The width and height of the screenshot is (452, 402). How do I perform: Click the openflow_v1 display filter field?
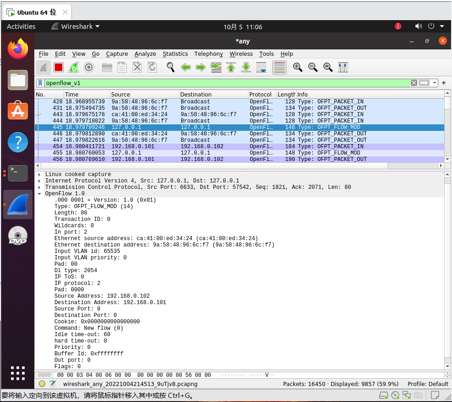[x=227, y=83]
